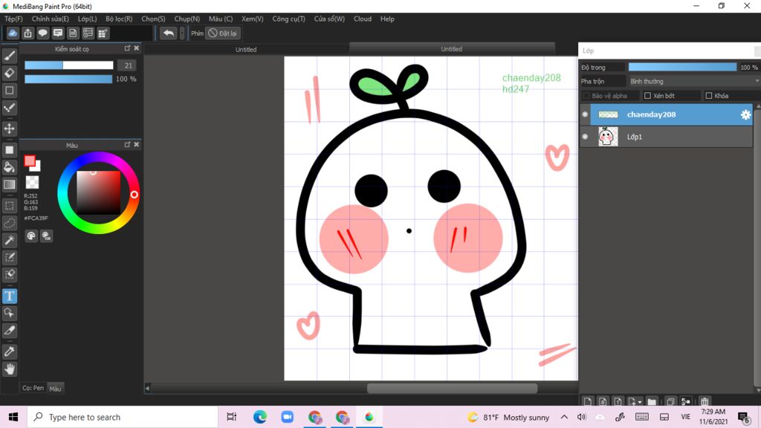Click the round speech bubble icon in toolbar
This screenshot has height=428, width=761.
click(x=42, y=33)
